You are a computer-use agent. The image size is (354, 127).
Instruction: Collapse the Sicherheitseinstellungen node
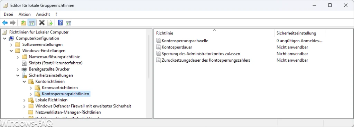(18, 75)
